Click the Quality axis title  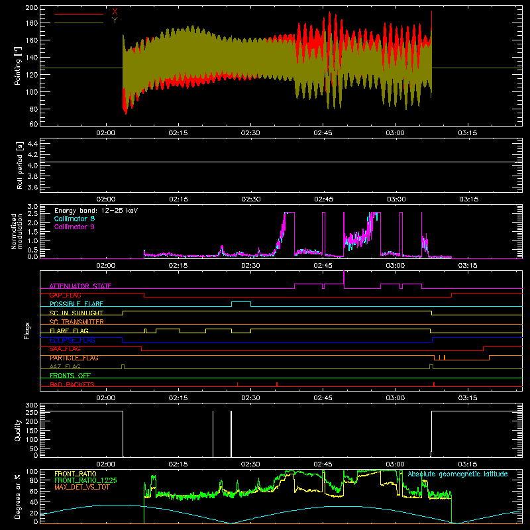pyautogui.click(x=18, y=430)
